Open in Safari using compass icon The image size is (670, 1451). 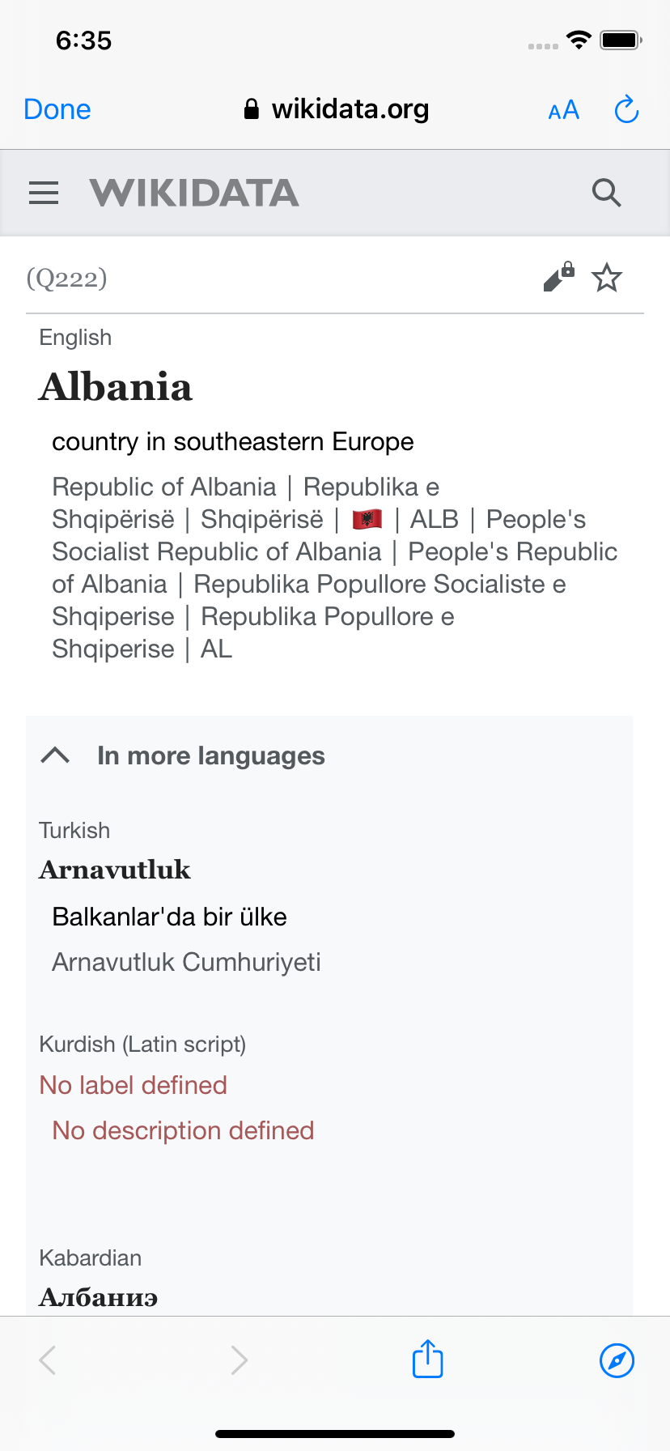pos(617,1360)
